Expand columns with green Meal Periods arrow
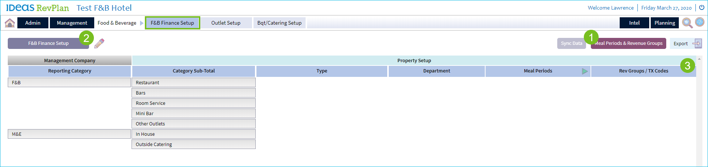Image resolution: width=708 pixels, height=167 pixels. tap(585, 71)
